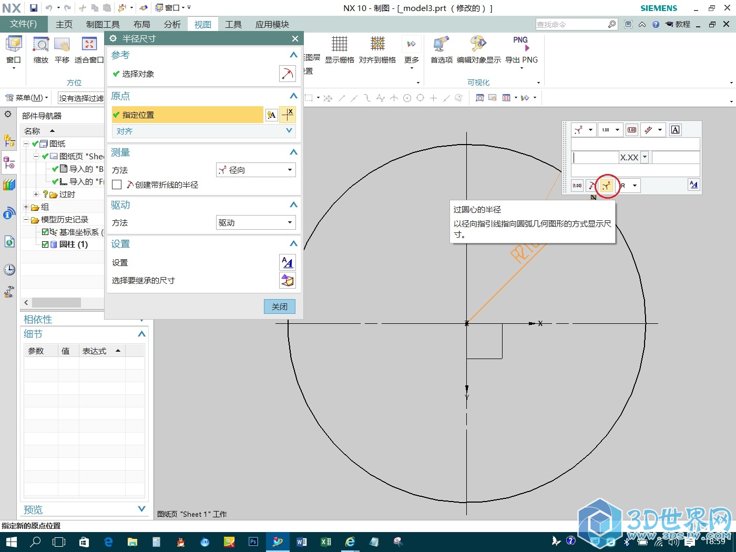736x552 pixels.
Task: Click the origin tool crosshair icon beside 指定位置
Action: (288, 115)
